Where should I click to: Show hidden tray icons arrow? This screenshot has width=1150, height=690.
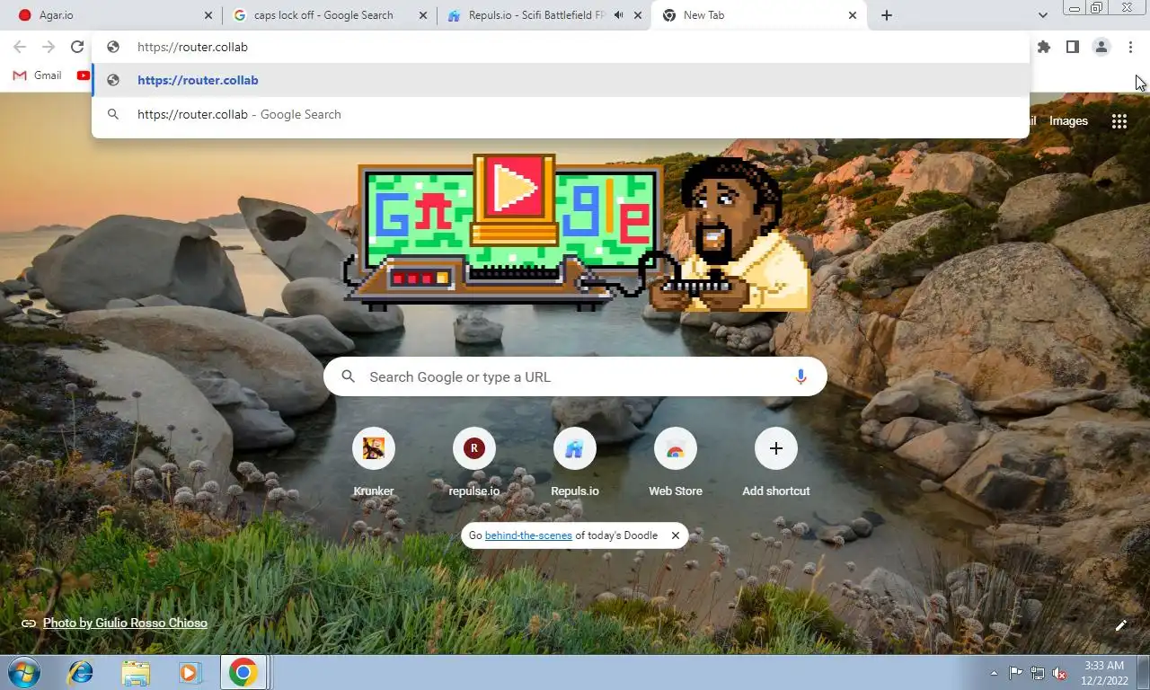[994, 673]
